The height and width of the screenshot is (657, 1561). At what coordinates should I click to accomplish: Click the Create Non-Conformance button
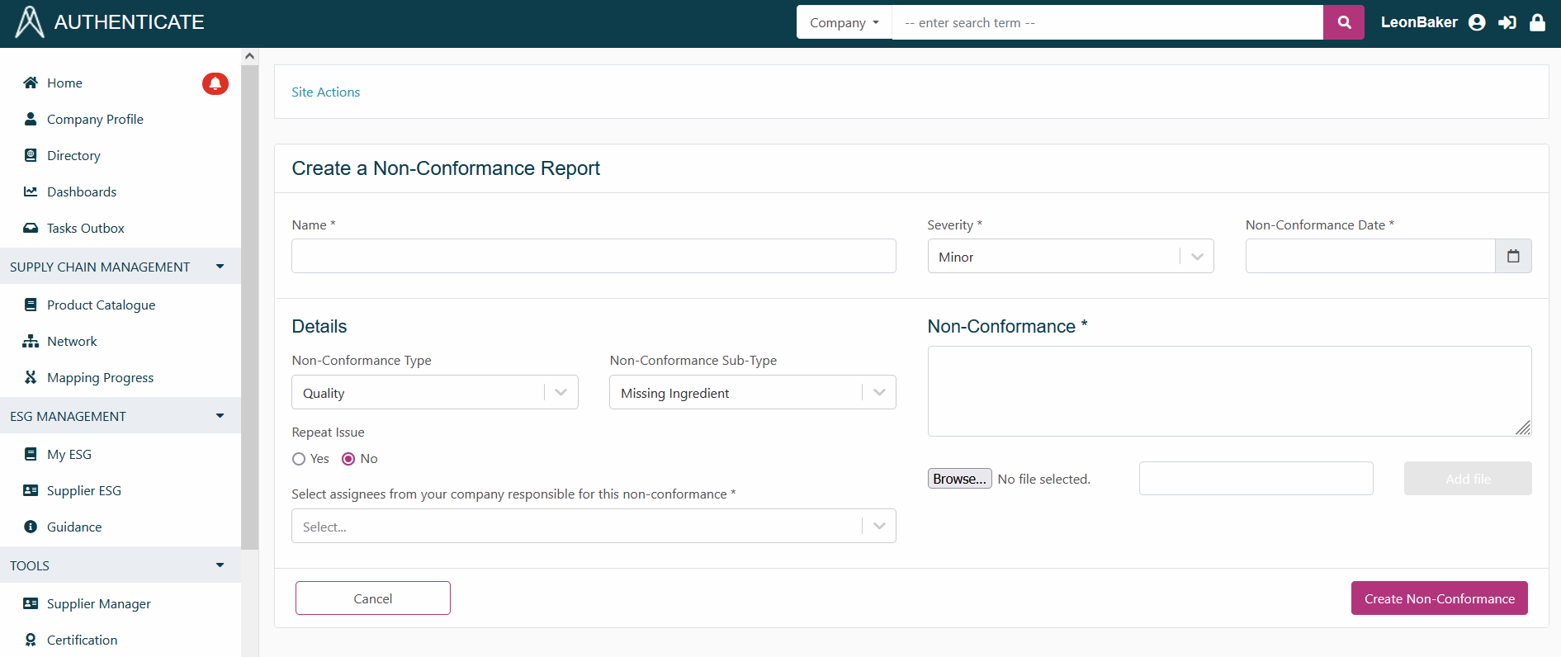[x=1439, y=598]
